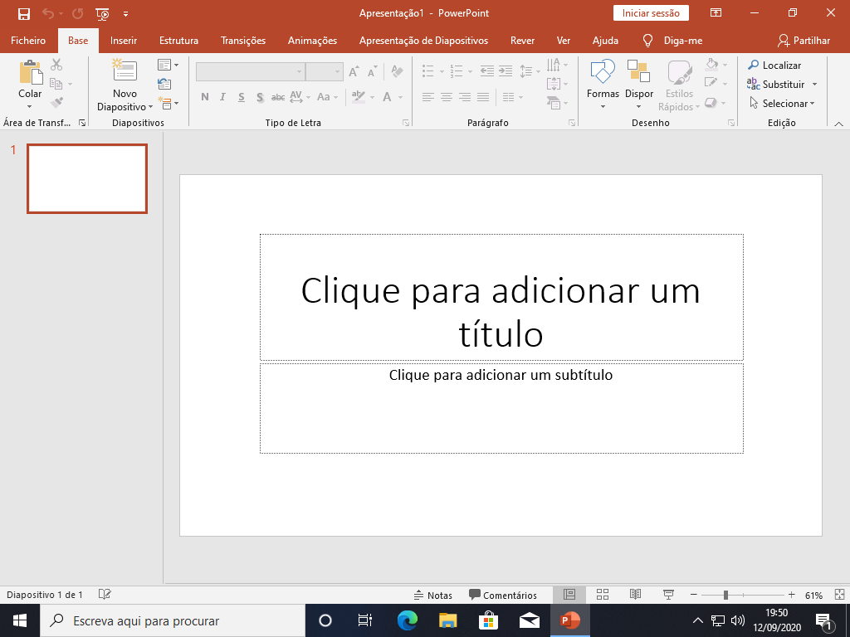
Task: Switch to the Animações tab
Action: (x=312, y=41)
